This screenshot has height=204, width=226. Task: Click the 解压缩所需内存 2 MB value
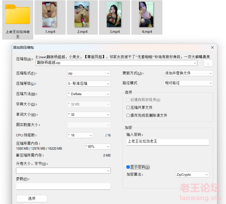[107, 156]
